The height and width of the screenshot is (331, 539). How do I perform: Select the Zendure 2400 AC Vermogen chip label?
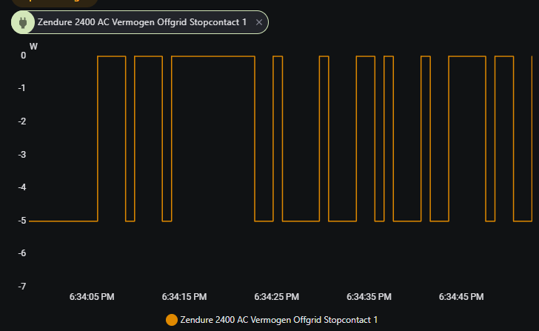pos(142,22)
